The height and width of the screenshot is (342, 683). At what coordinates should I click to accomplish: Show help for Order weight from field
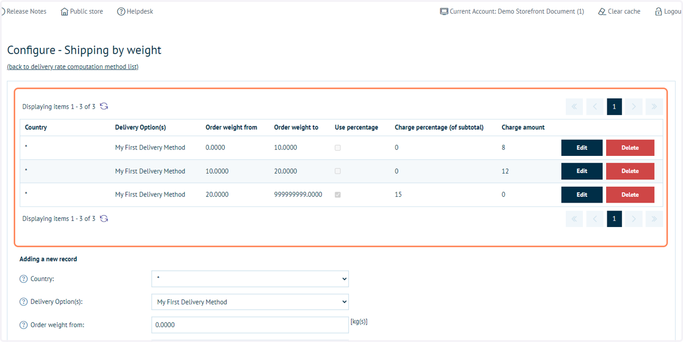[23, 325]
